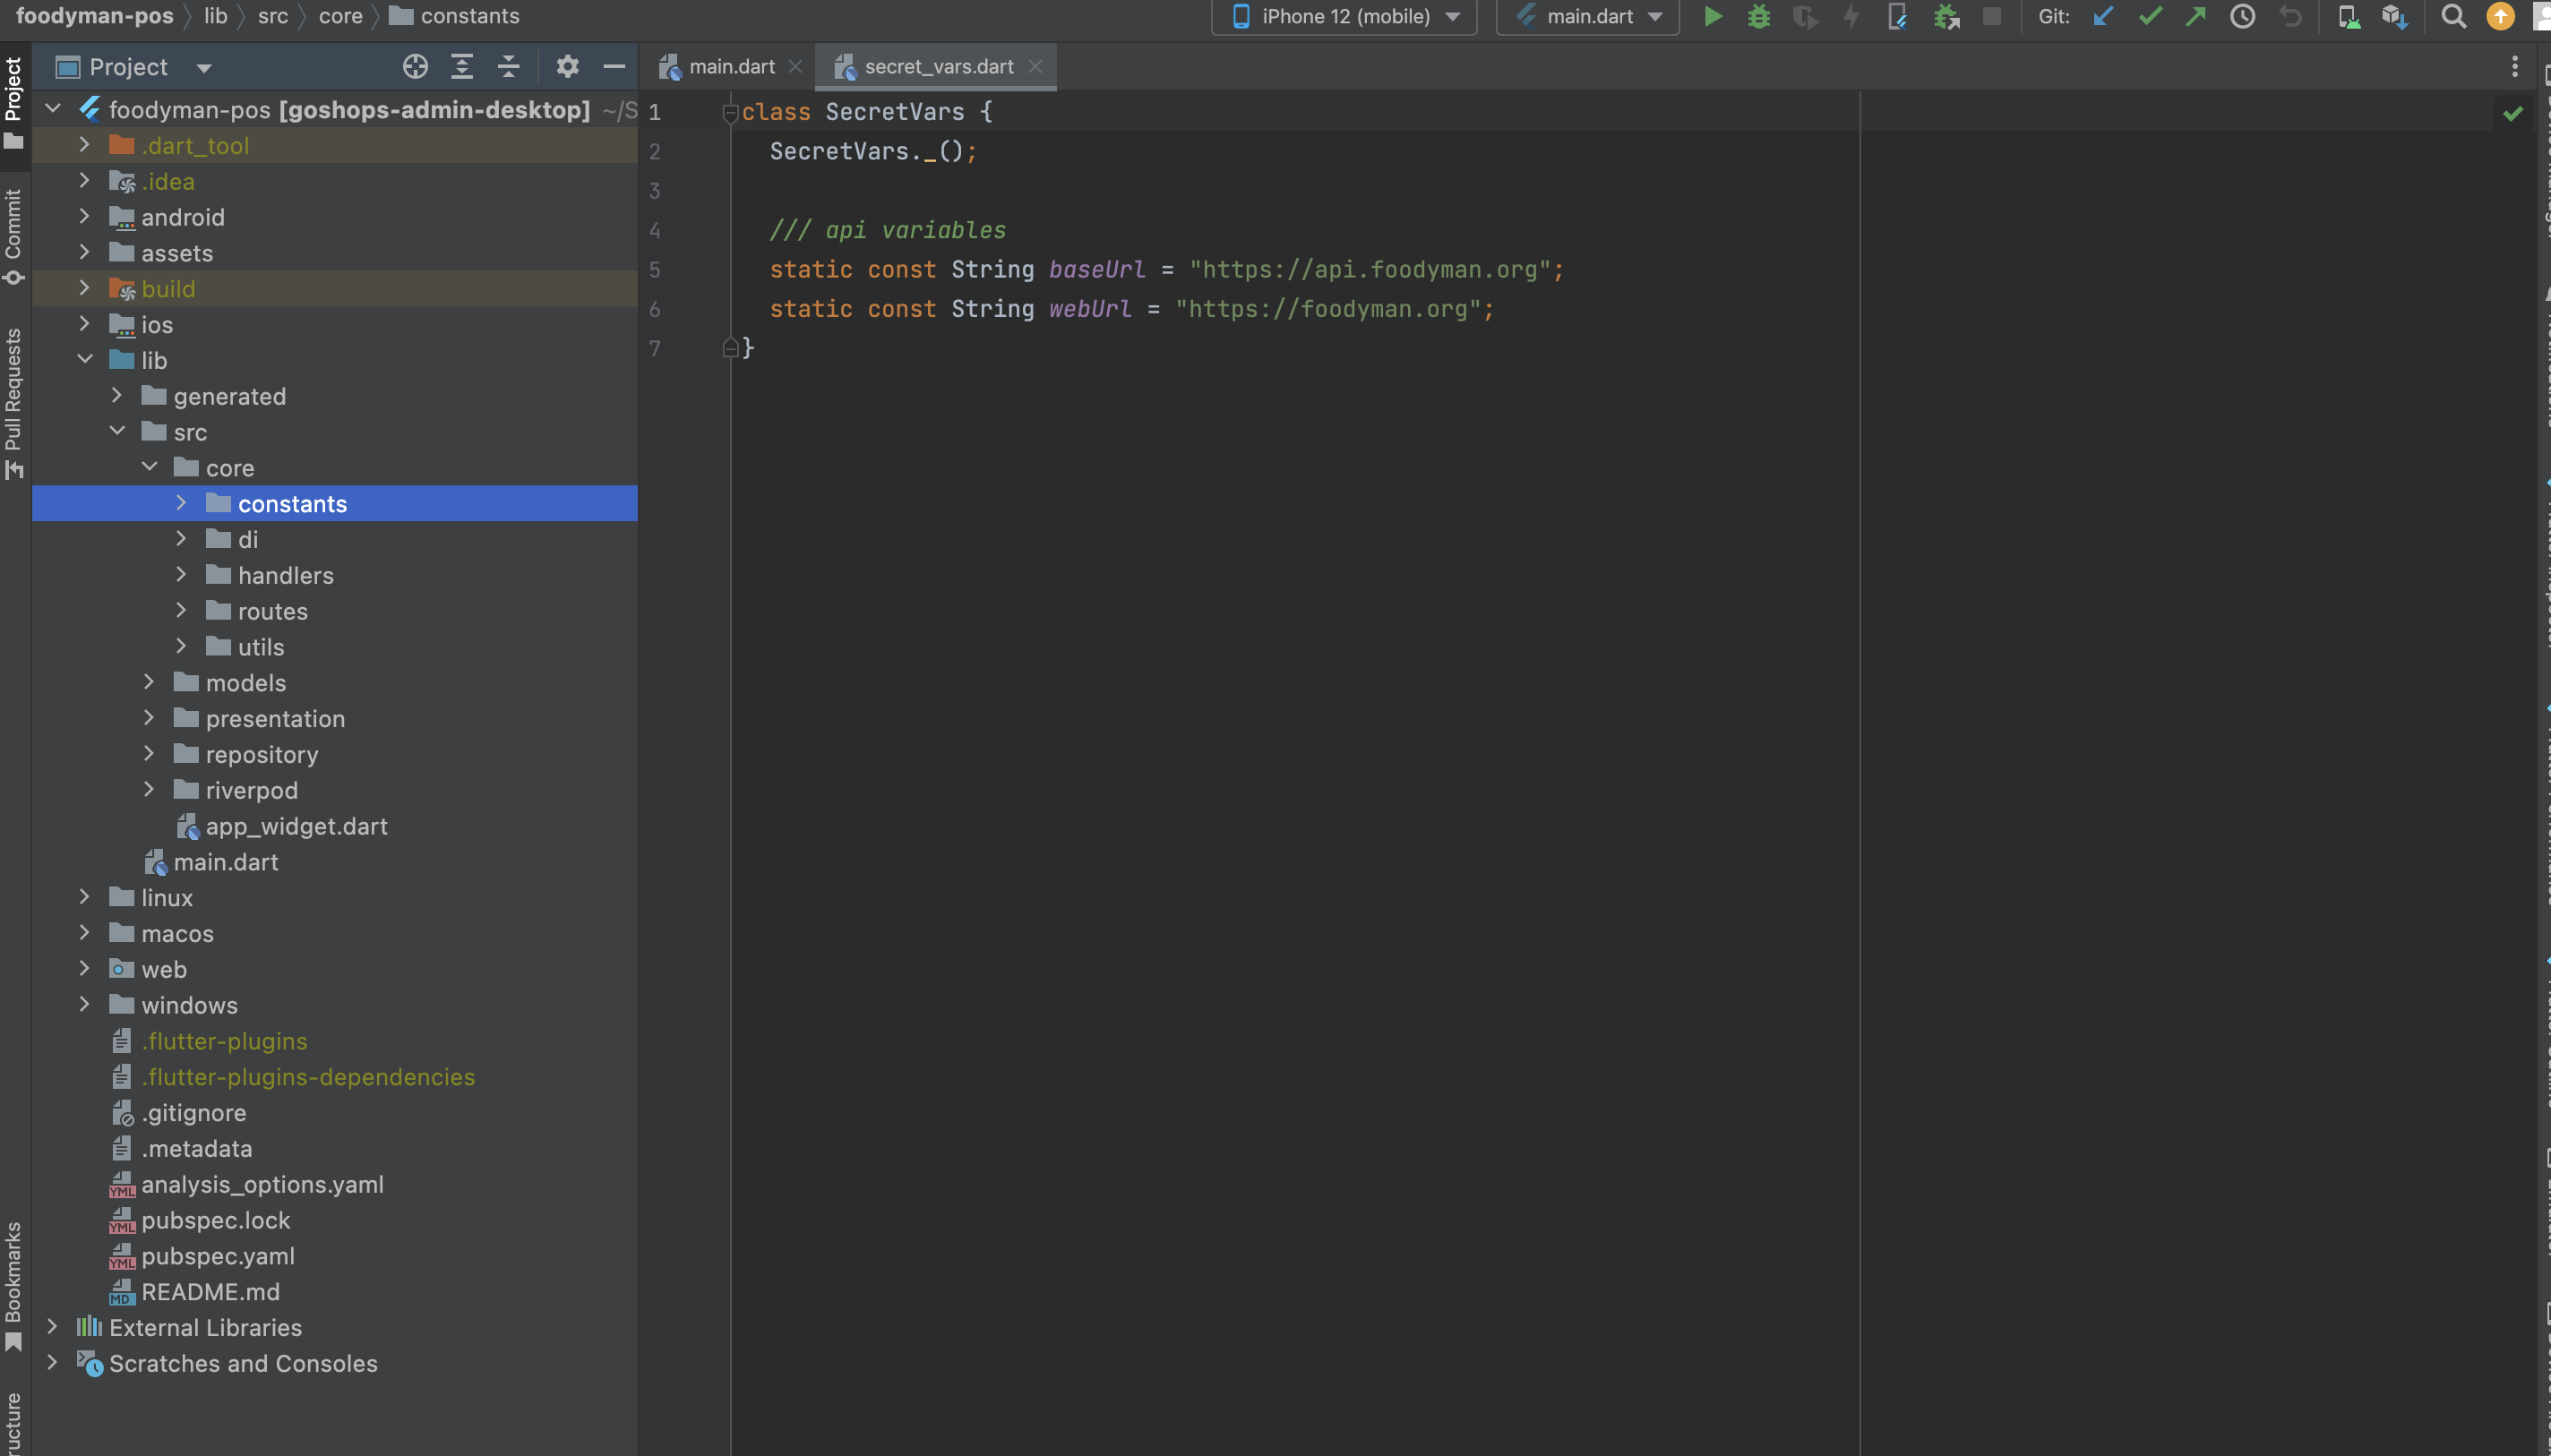Select analysis_options.yaml file
The image size is (2551, 1456).
[x=262, y=1183]
